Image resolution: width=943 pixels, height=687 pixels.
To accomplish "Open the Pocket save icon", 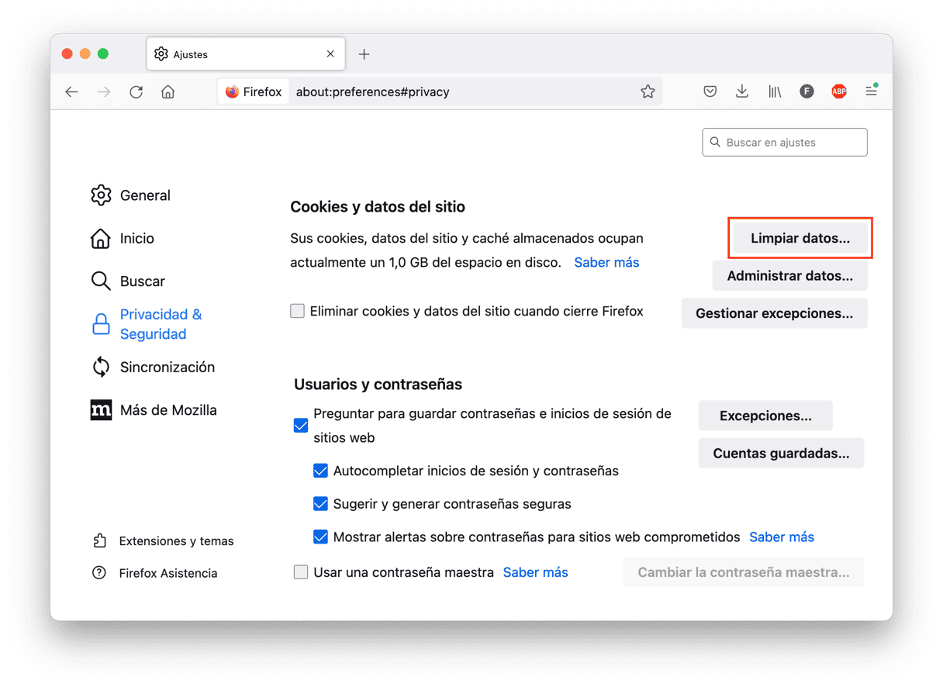I will click(710, 91).
